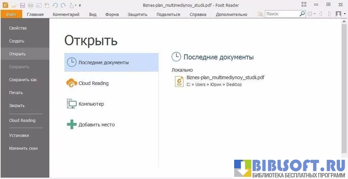
Task: Expand the quick access toolbar customize arrow
Action: (80, 6)
